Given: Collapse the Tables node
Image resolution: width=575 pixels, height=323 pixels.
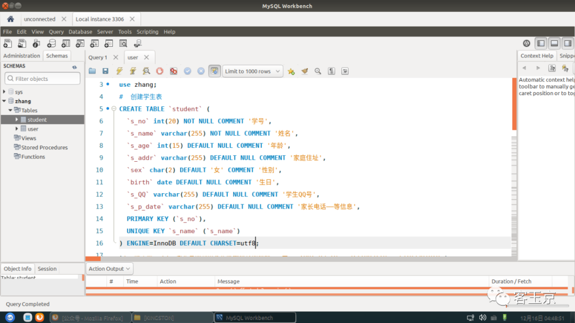Looking at the screenshot, I should [11, 110].
